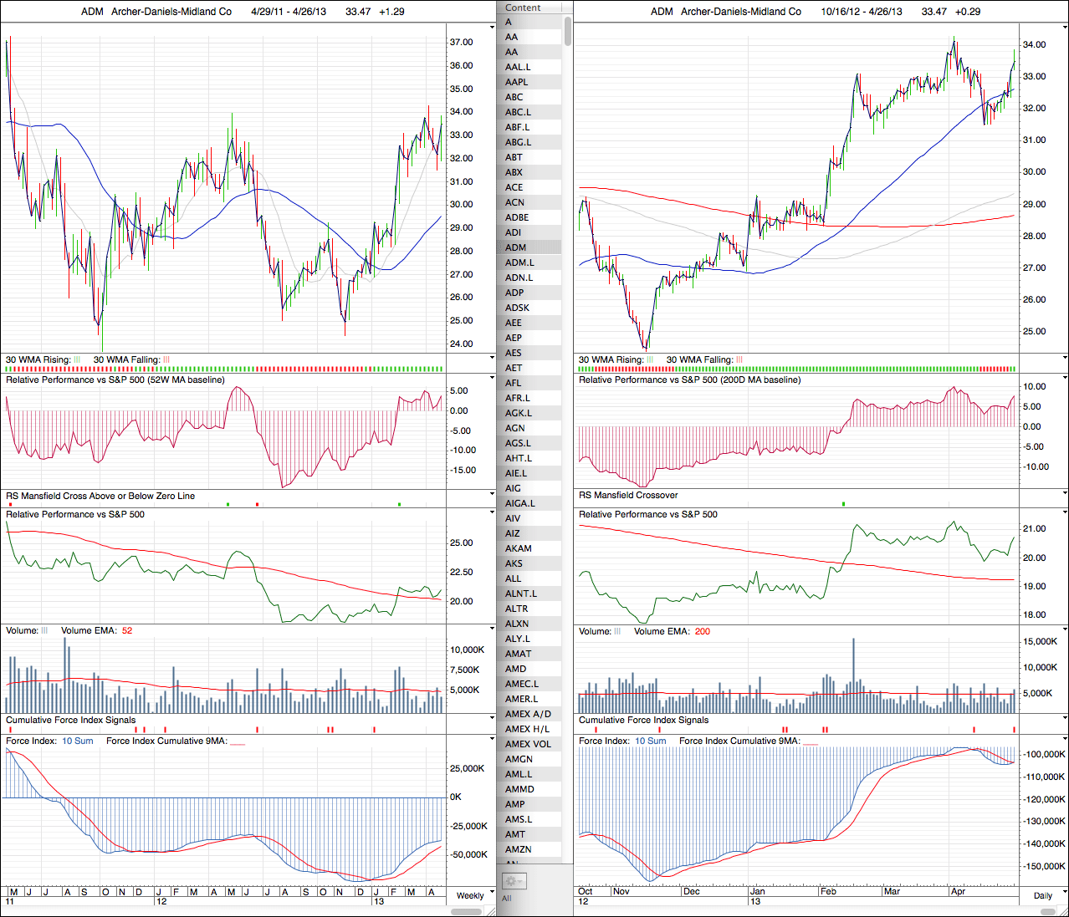Image resolution: width=1069 pixels, height=917 pixels.
Task: Open the gear action menu below ticker list
Action: (x=514, y=882)
